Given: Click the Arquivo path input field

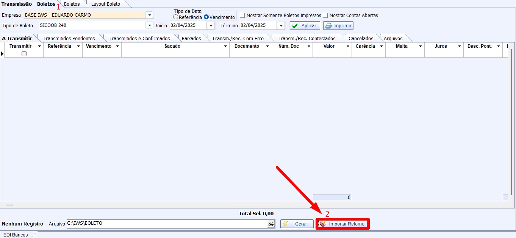Looking at the screenshot, I should coord(167,224).
